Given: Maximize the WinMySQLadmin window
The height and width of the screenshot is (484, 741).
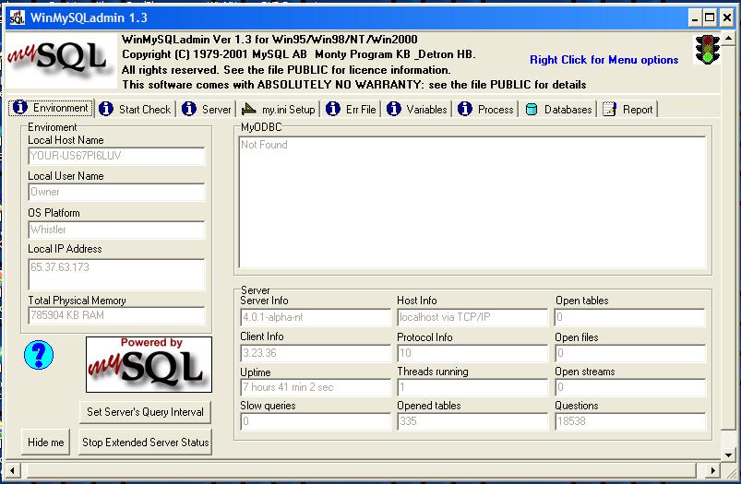Looking at the screenshot, I should click(x=710, y=18).
